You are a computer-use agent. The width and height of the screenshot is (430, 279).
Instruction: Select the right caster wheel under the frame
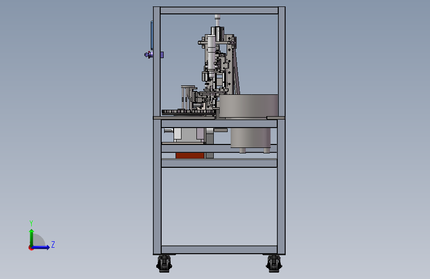point(274,264)
